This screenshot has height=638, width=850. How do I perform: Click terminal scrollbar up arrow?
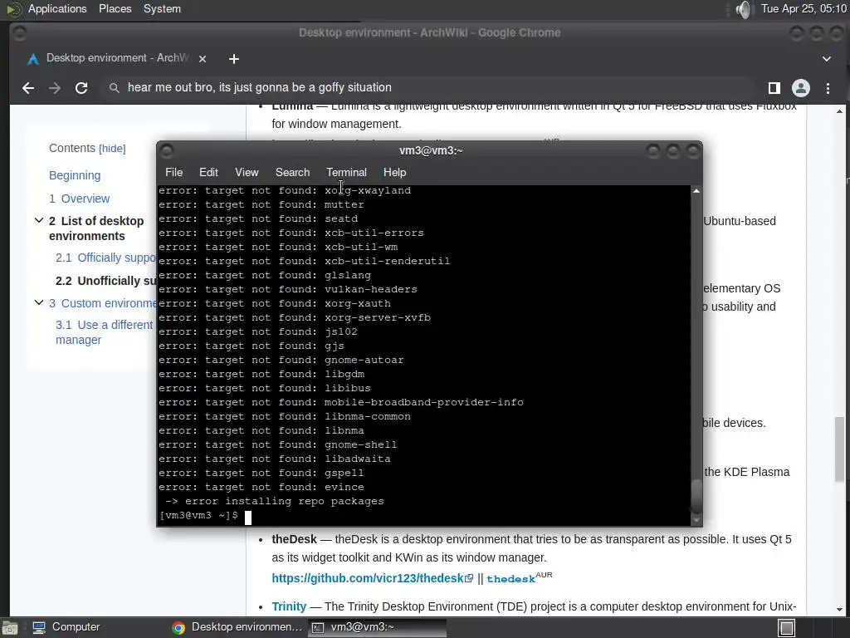pos(696,191)
